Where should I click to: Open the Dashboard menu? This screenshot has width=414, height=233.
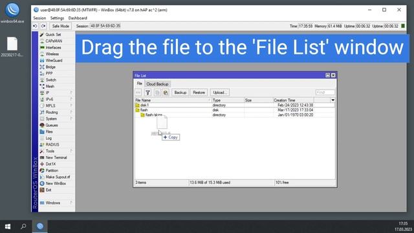[78, 18]
